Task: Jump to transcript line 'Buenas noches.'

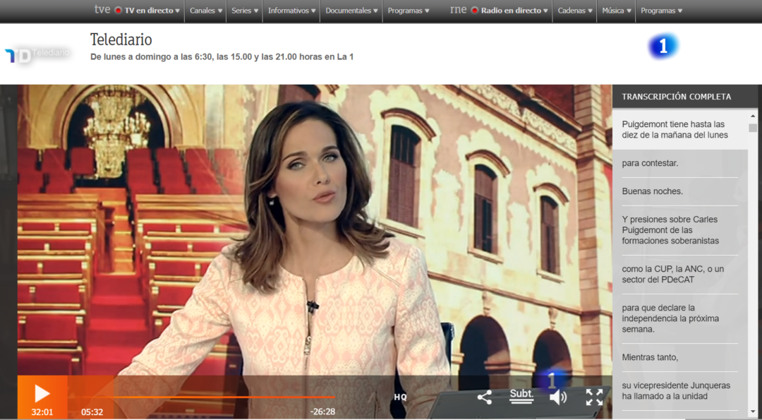Action: 653,191
